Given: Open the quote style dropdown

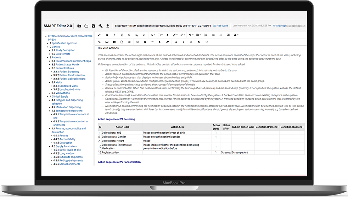Looking at the screenshot, I should pos(236,35).
